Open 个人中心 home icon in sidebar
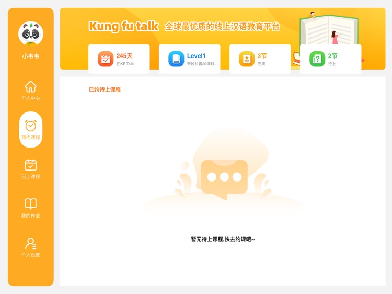392x294 pixels. click(31, 86)
